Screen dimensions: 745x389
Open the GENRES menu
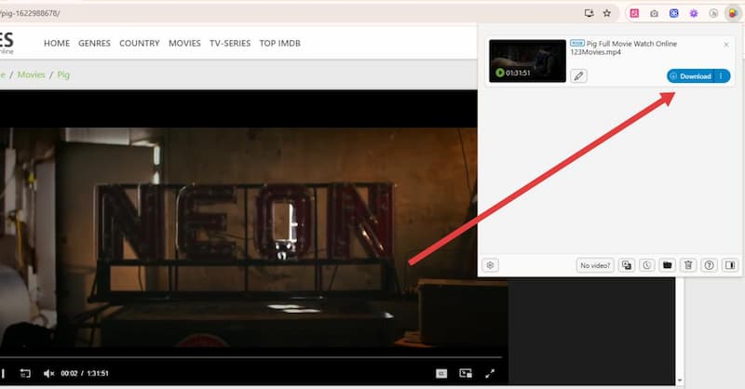pyautogui.click(x=94, y=43)
